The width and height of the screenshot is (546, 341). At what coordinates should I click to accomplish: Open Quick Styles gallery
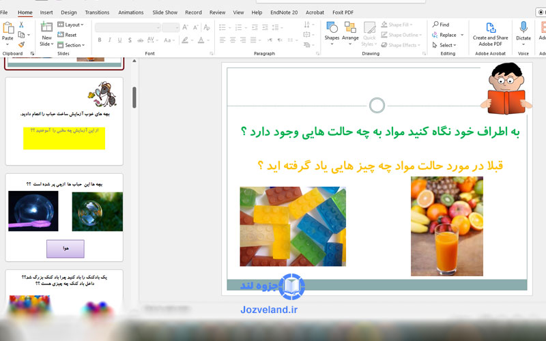tap(369, 33)
